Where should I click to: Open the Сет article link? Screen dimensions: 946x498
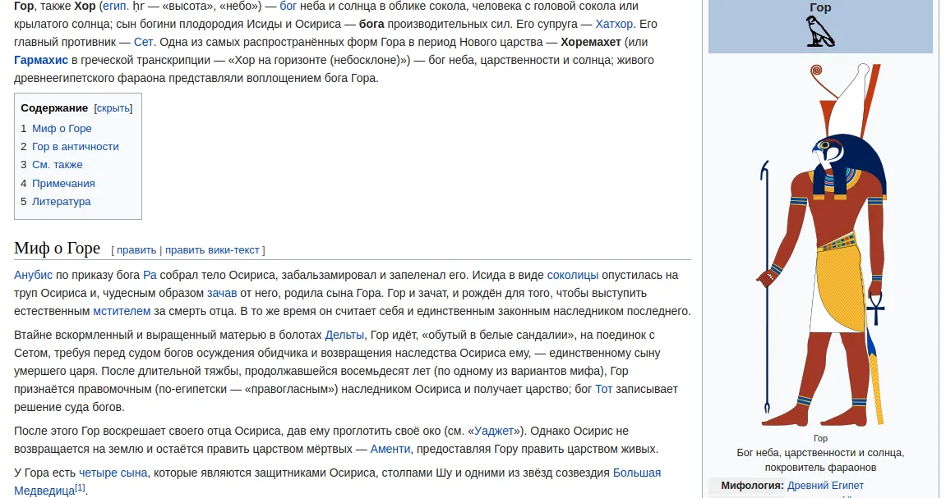[144, 42]
